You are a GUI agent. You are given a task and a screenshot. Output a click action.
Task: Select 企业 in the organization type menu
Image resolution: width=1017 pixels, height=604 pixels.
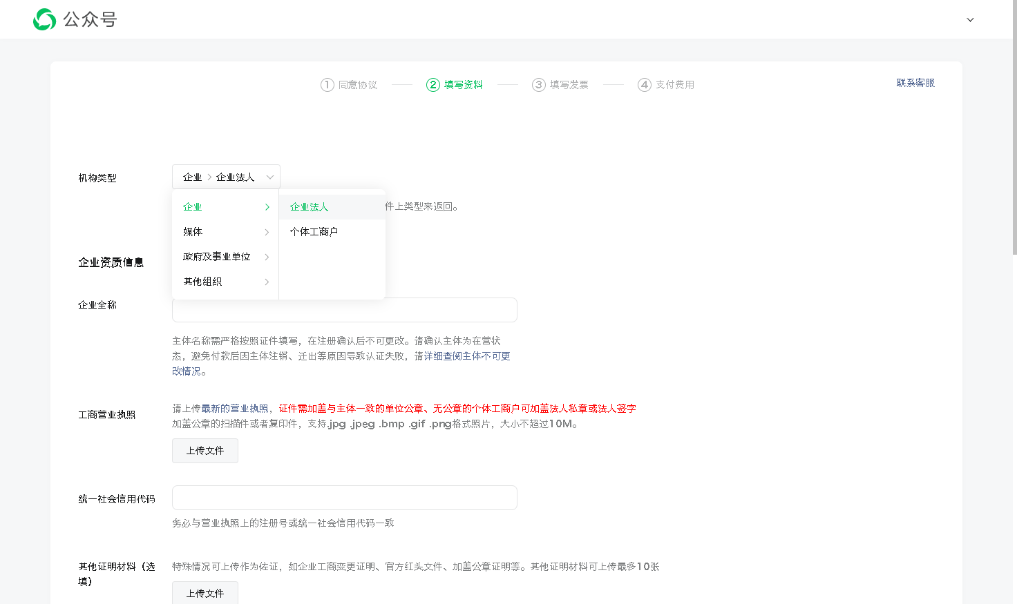[193, 207]
